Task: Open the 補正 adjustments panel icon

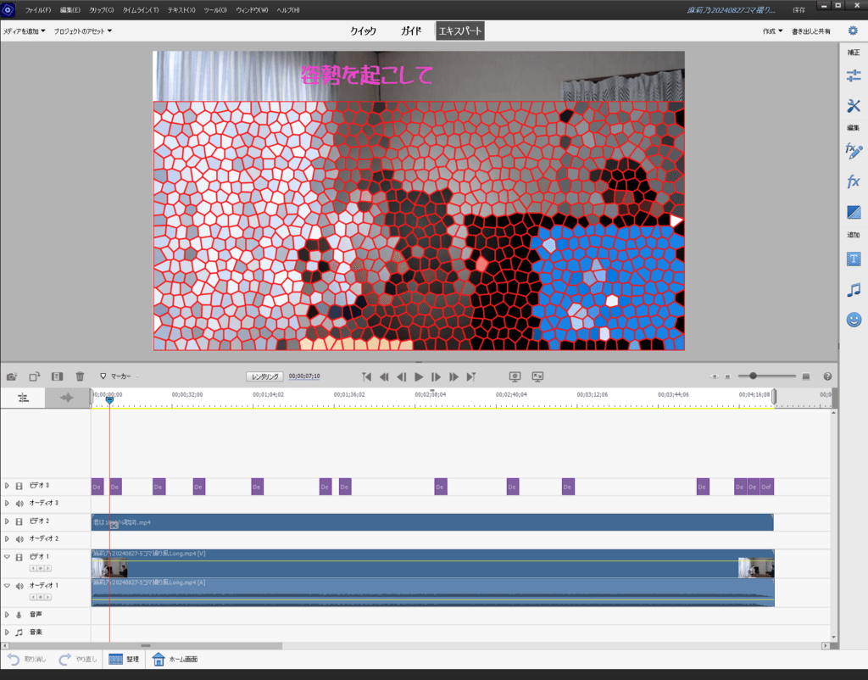Action: pos(854,75)
